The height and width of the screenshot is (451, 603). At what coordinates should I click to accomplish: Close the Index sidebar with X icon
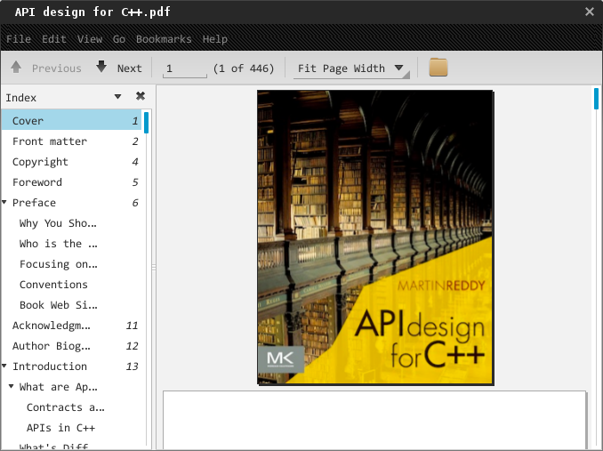pyautogui.click(x=141, y=96)
